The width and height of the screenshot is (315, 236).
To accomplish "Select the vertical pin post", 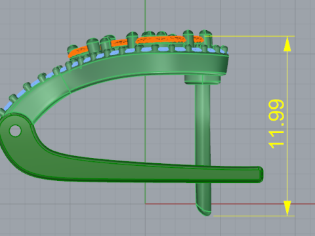I will (203, 125).
